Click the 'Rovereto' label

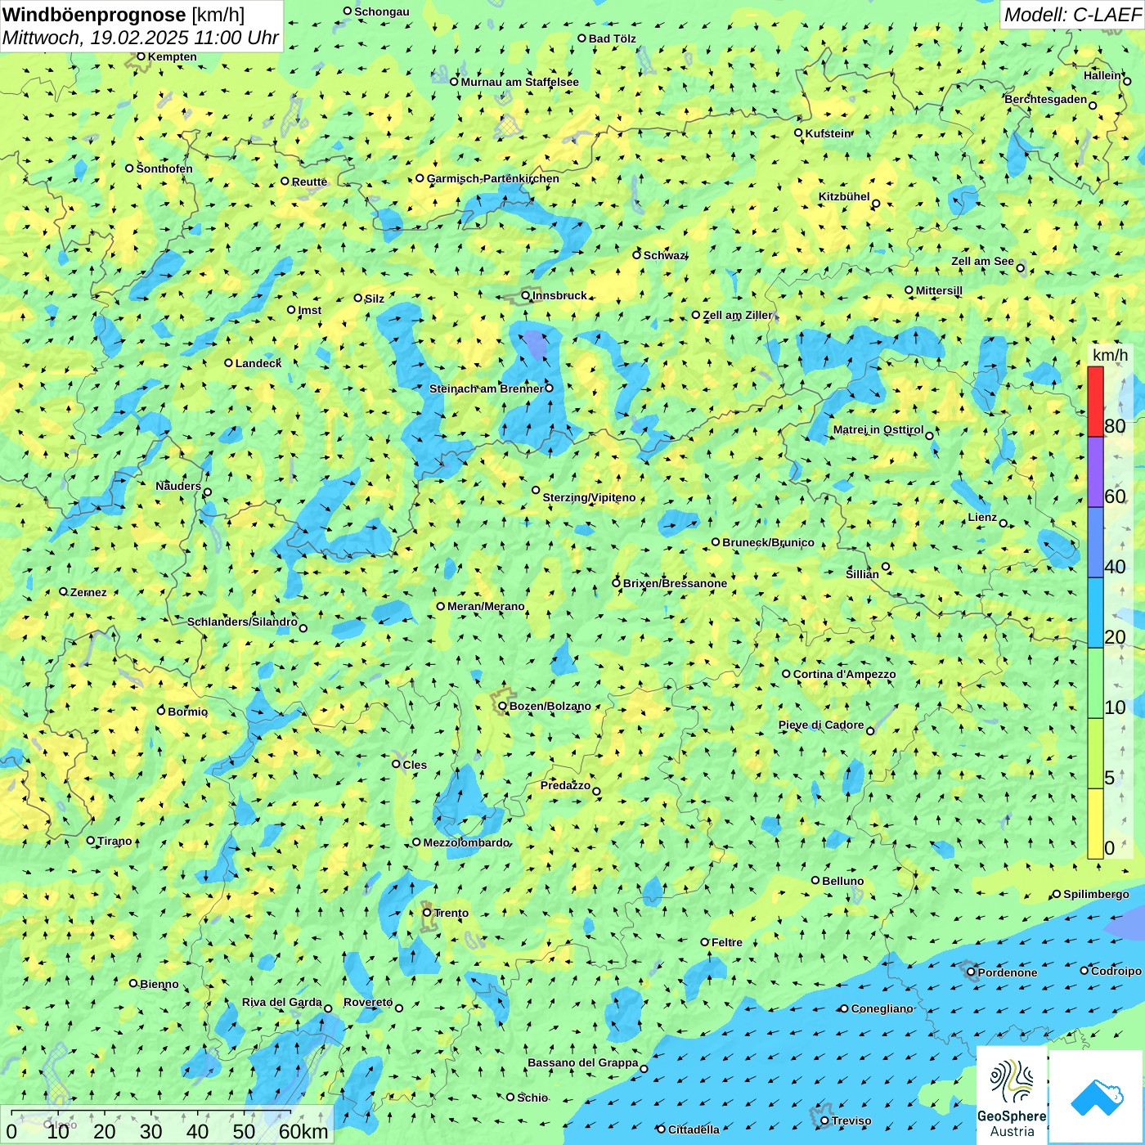(x=368, y=1002)
